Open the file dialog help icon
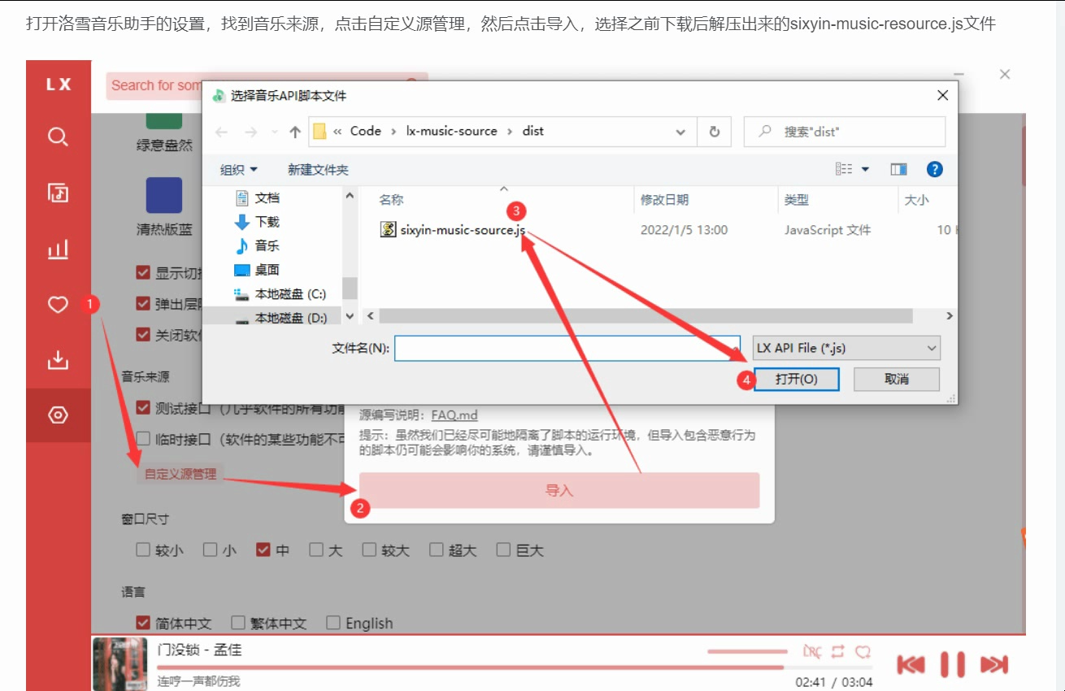Image resolution: width=1065 pixels, height=691 pixels. click(935, 169)
